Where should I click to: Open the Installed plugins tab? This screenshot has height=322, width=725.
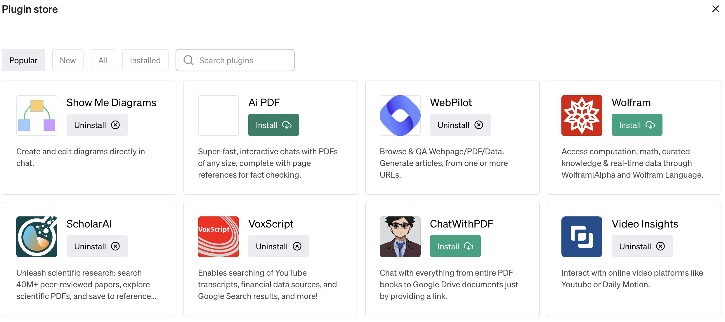[145, 60]
